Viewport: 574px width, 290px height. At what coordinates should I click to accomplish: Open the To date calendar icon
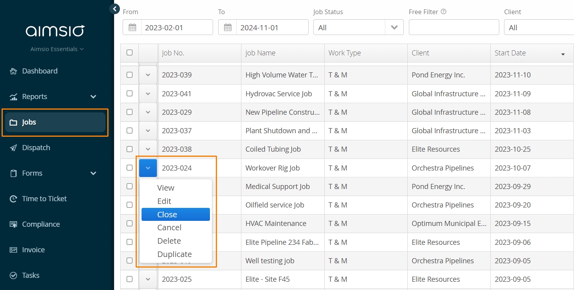tap(228, 28)
